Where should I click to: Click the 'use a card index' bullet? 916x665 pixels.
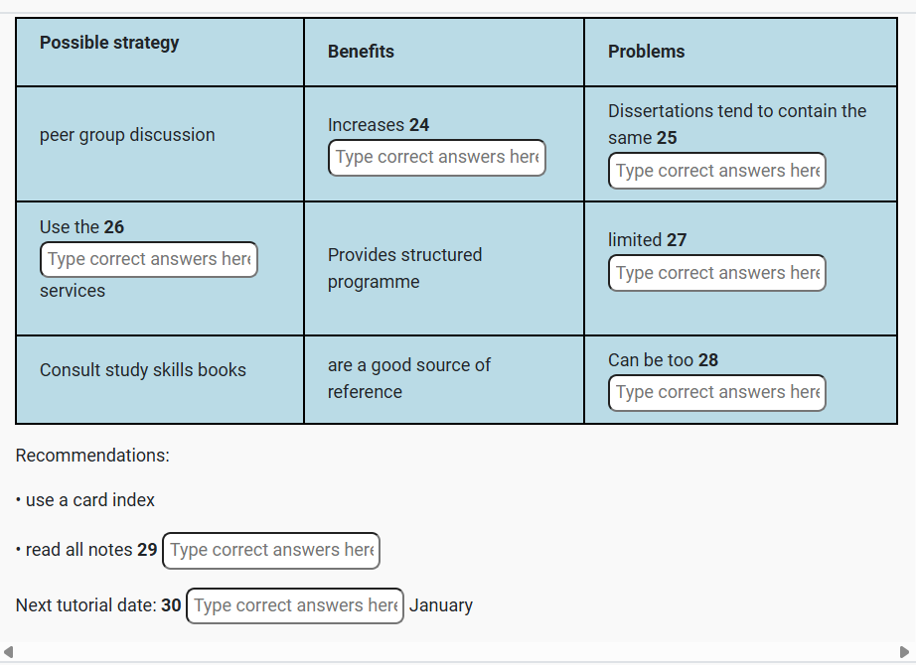pos(89,500)
